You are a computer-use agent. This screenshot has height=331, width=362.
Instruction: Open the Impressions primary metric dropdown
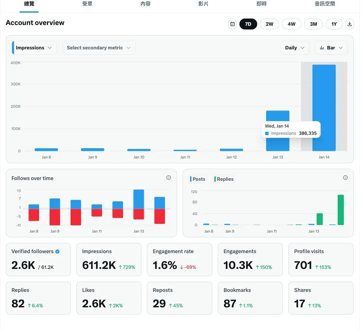coord(34,48)
